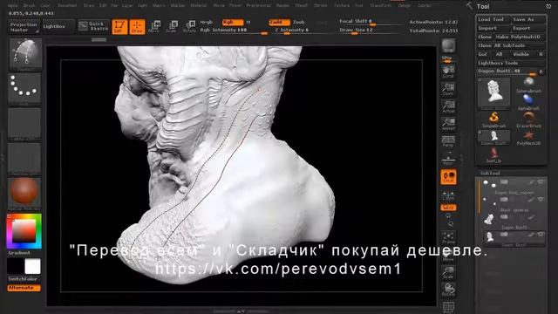Toggle eye visibility of first subtool
The width and height of the screenshot is (558, 314).
541,182
